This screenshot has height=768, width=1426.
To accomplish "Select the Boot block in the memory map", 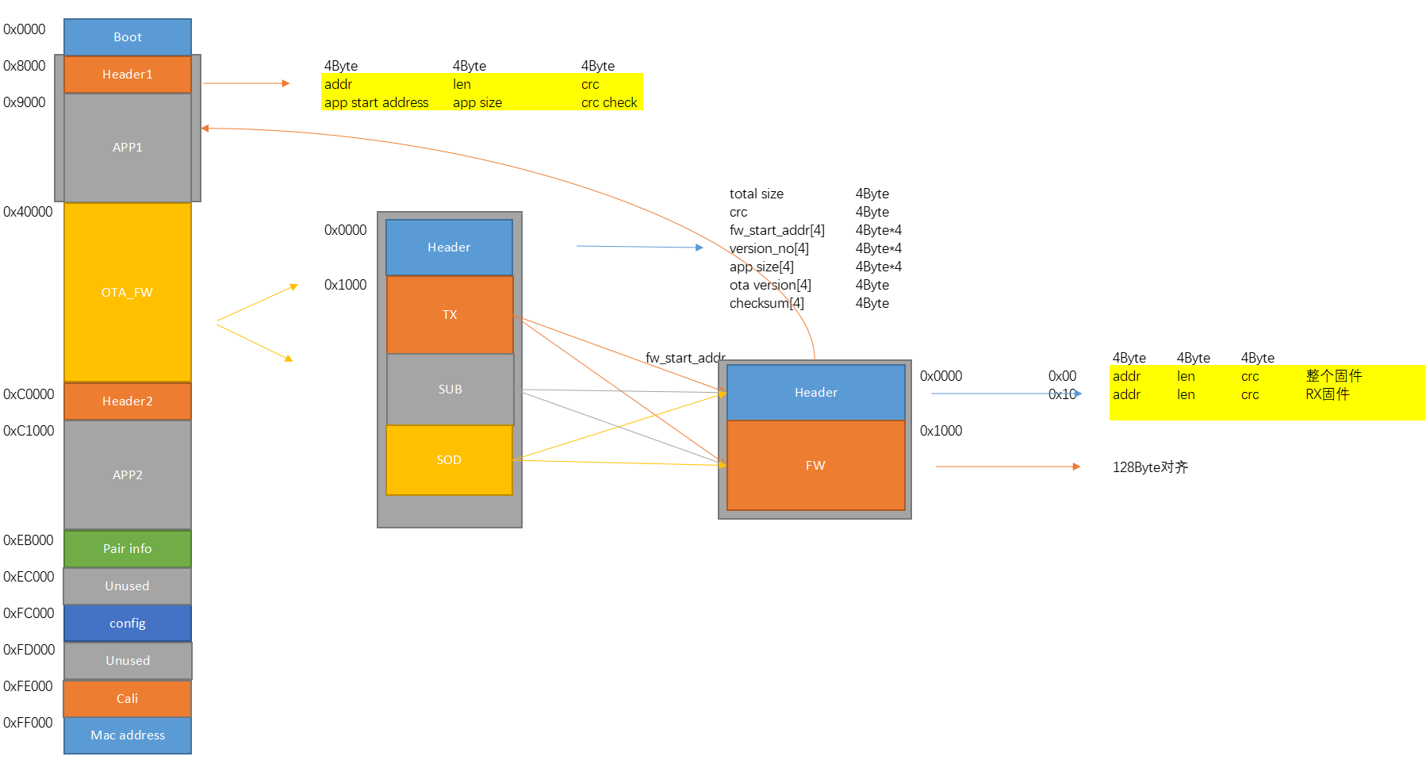I will [x=127, y=36].
